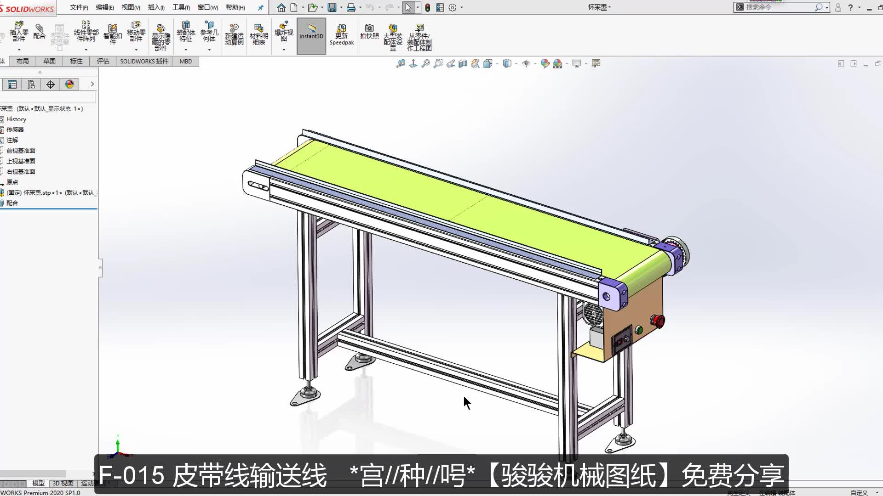Click the 参考几何体 reference geometry tool

point(209,32)
